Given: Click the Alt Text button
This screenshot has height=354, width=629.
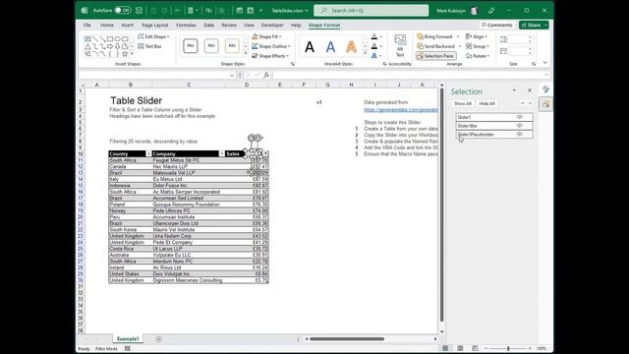Looking at the screenshot, I should [x=400, y=46].
